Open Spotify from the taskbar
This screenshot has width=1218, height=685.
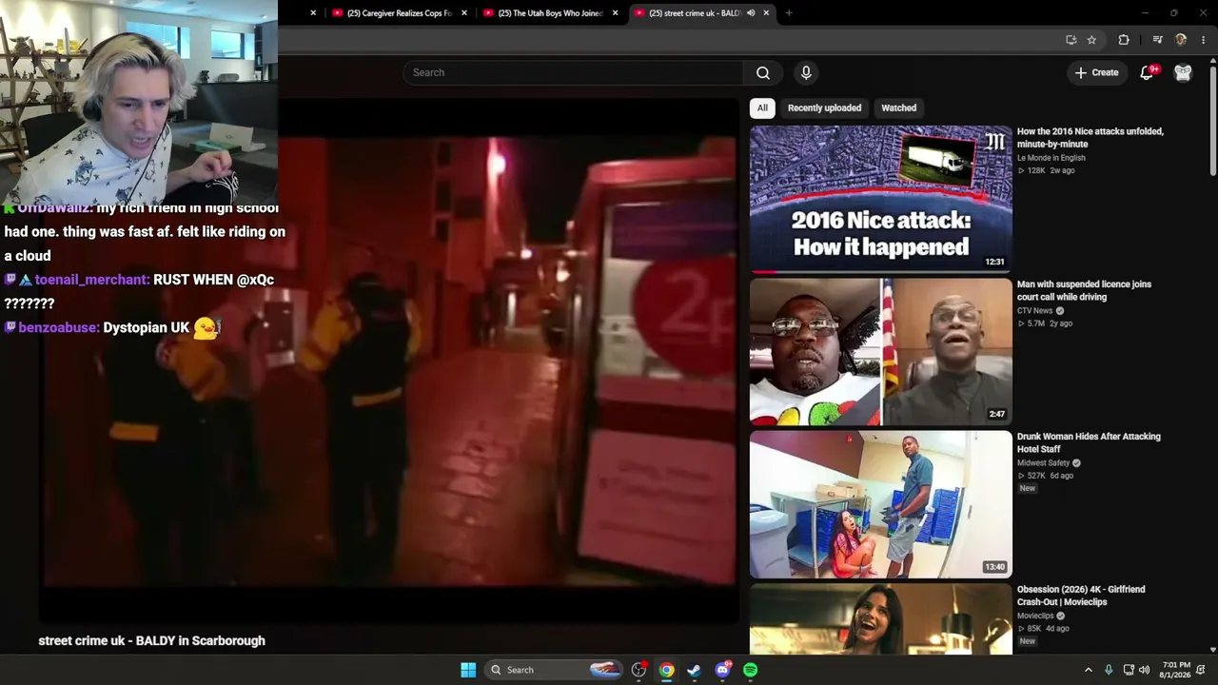pos(751,670)
